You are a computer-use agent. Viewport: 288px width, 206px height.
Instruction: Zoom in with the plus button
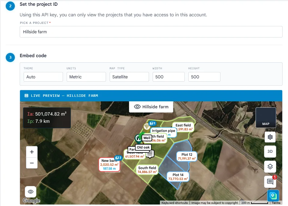click(32, 152)
